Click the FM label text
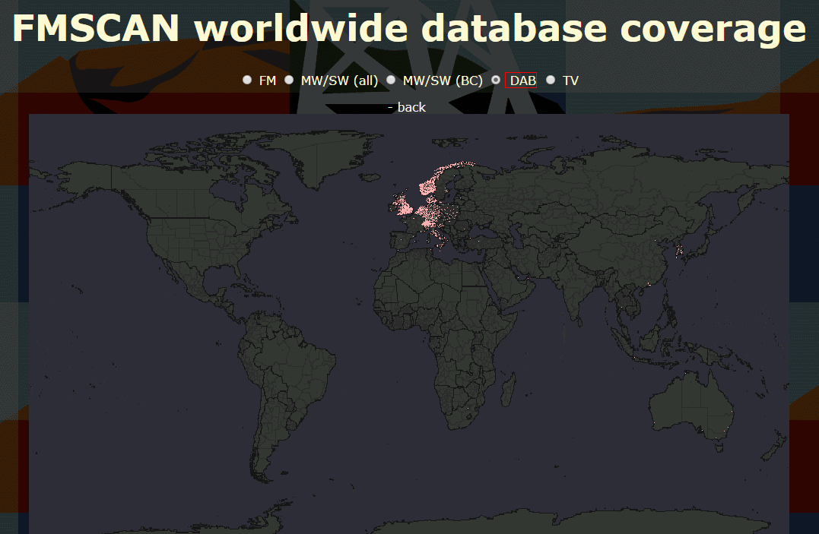This screenshot has width=819, height=534. click(268, 81)
